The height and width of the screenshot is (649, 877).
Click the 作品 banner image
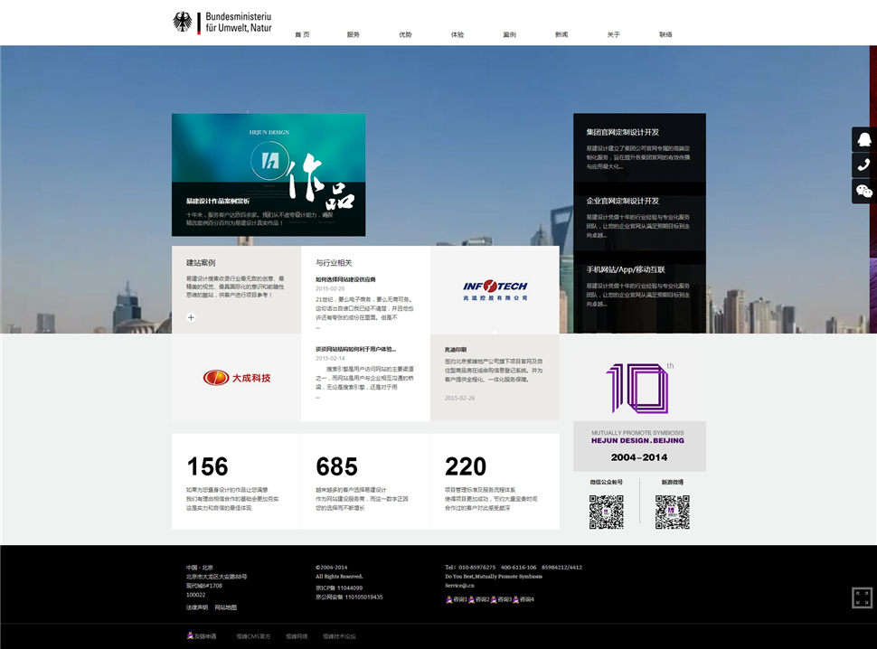pos(269,174)
